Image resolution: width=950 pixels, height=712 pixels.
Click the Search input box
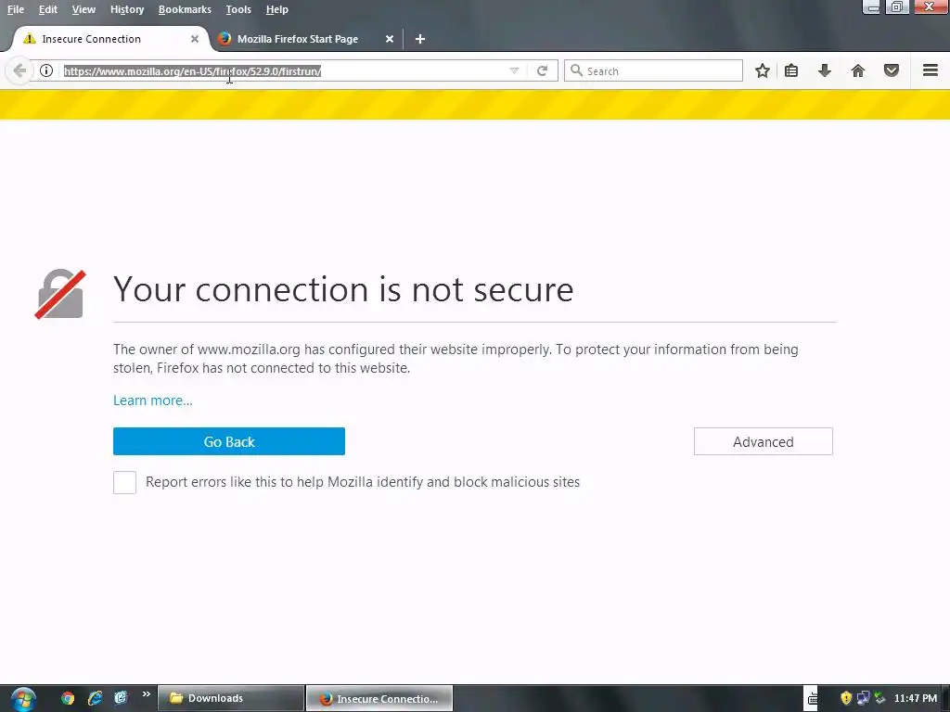click(653, 70)
